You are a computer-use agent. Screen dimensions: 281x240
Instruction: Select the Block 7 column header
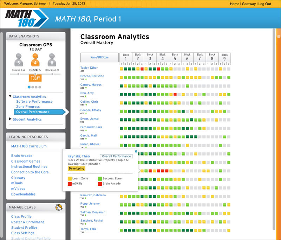(x=200, y=57)
